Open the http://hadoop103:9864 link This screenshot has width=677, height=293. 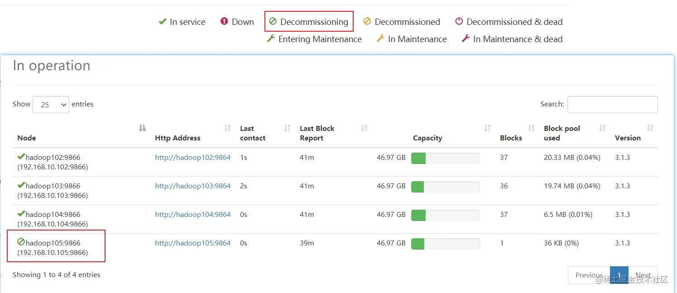click(193, 186)
